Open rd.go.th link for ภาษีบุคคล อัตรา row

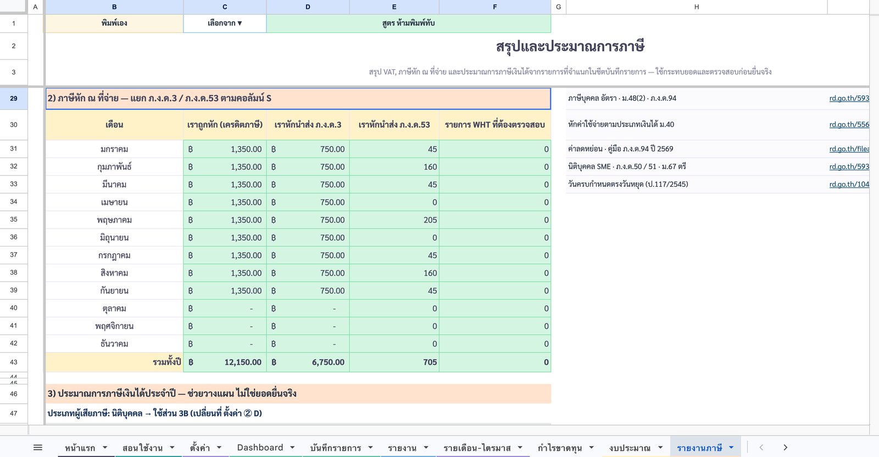[849, 98]
